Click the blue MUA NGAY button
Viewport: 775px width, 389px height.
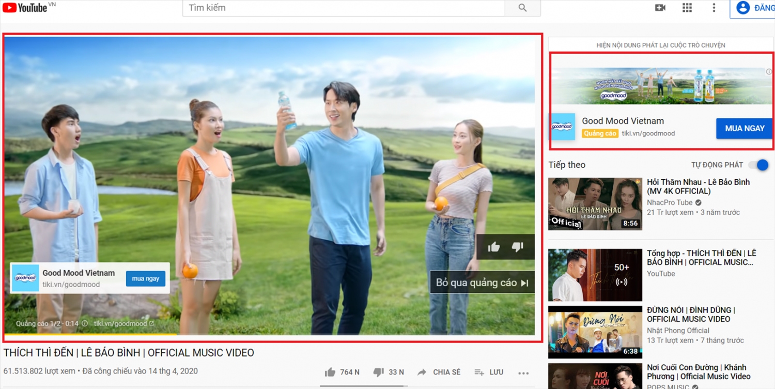744,128
